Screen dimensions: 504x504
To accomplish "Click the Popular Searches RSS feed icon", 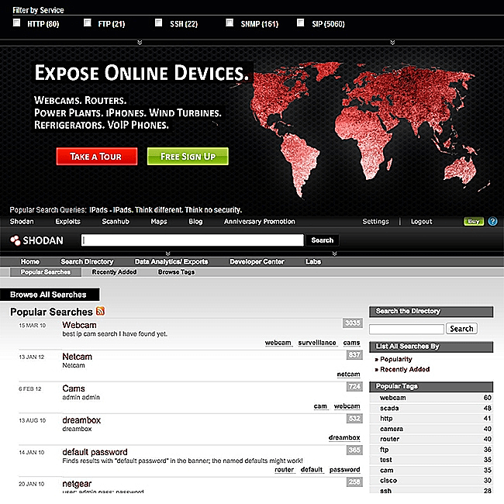I will [100, 311].
